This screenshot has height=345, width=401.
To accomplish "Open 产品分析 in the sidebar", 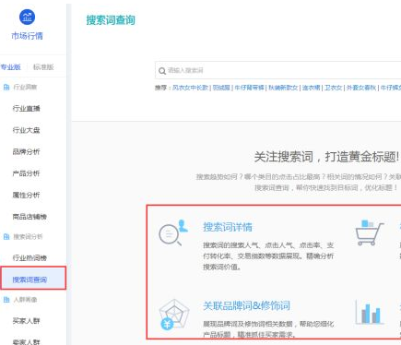I will 26,173.
